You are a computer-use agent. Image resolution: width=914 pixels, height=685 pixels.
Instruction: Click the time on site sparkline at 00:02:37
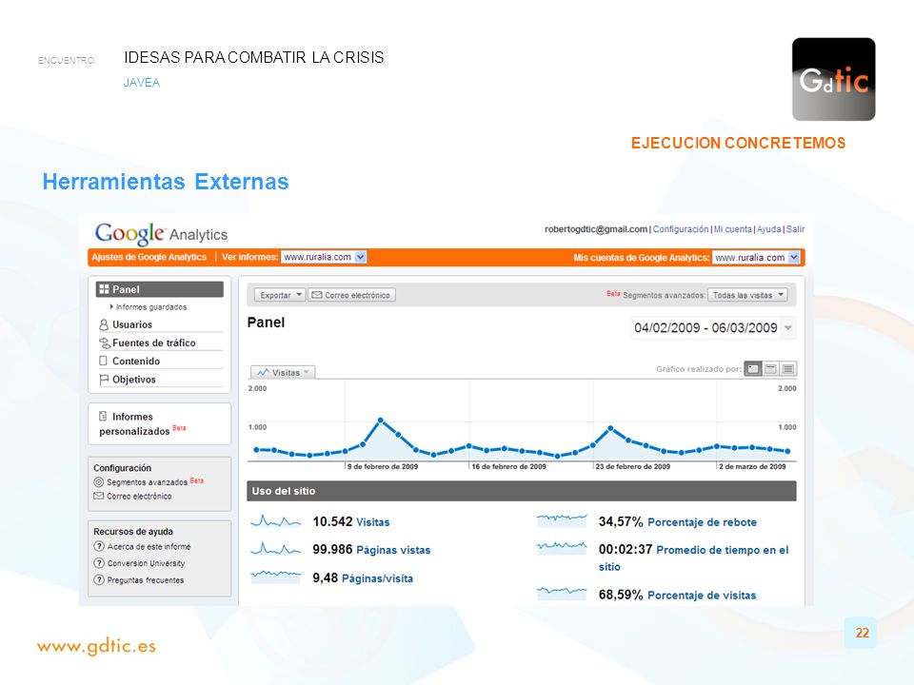[x=562, y=548]
